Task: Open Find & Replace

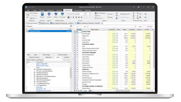Action: tap(101, 13)
